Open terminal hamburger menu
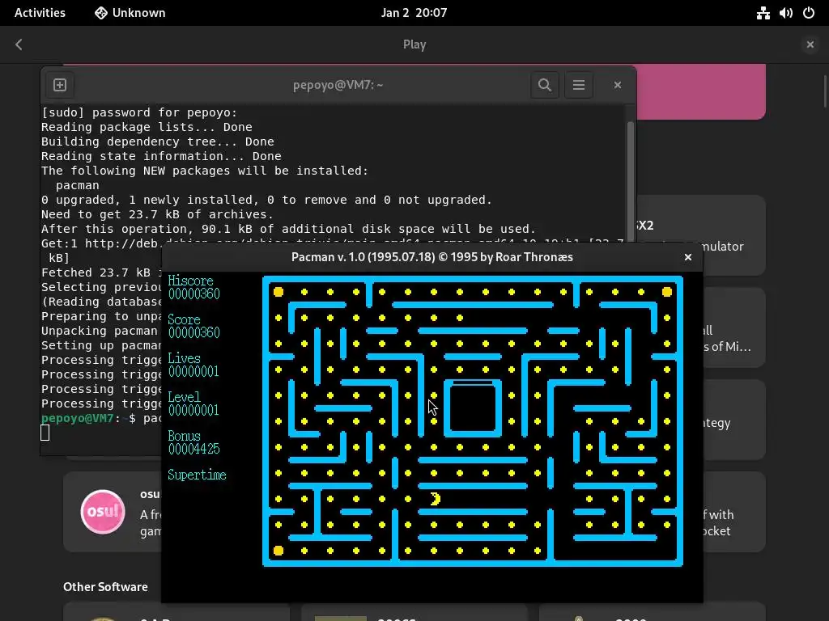829x621 pixels. (578, 85)
